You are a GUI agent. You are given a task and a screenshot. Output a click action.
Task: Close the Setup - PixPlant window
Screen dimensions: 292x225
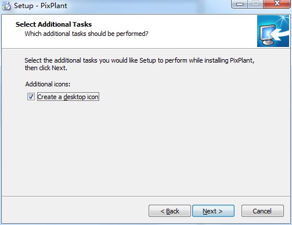point(277,4)
